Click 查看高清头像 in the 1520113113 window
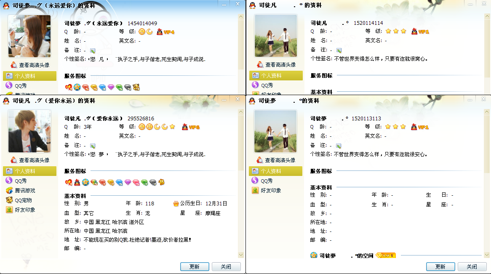Image resolution: width=491 pixels, height=274 pixels. pos(276,160)
